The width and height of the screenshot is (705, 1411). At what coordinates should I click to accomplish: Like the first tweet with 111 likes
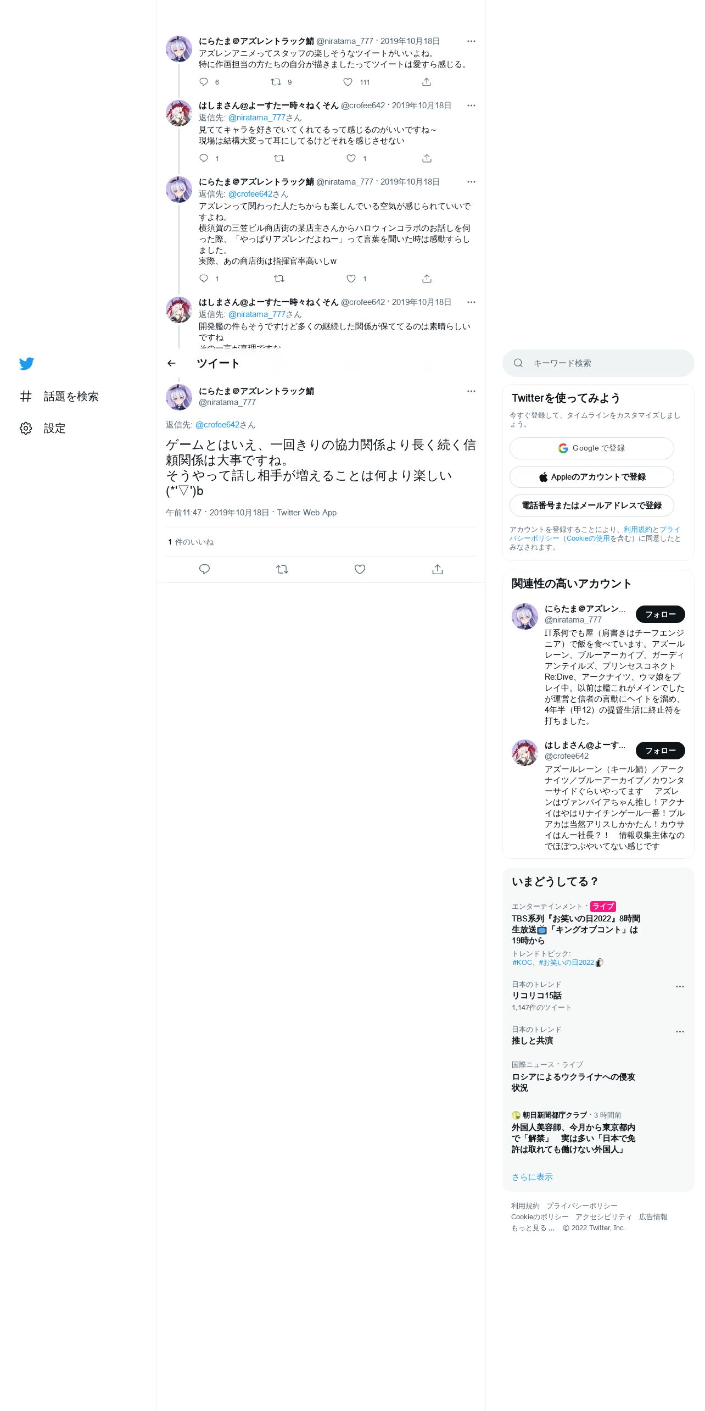348,82
